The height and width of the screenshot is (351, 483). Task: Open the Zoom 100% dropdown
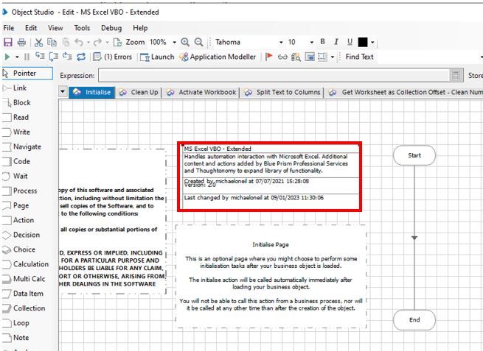[x=174, y=42]
